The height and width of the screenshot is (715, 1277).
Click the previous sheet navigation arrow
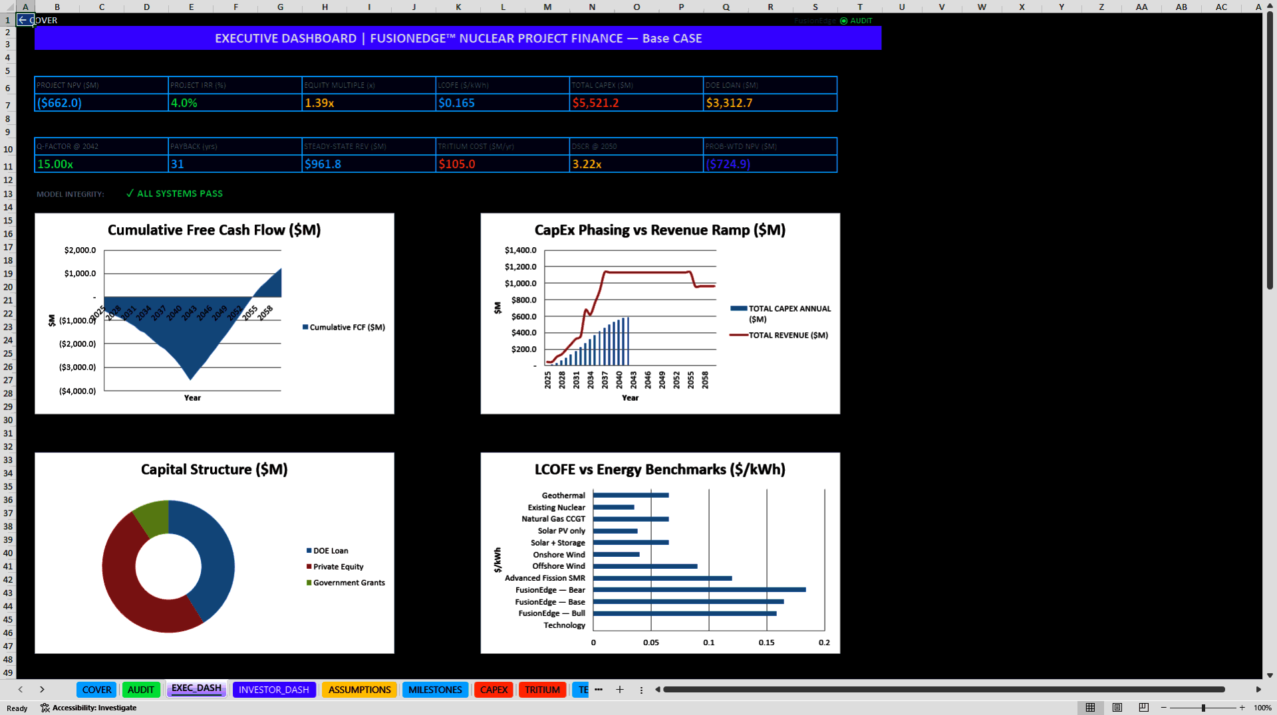click(x=21, y=690)
